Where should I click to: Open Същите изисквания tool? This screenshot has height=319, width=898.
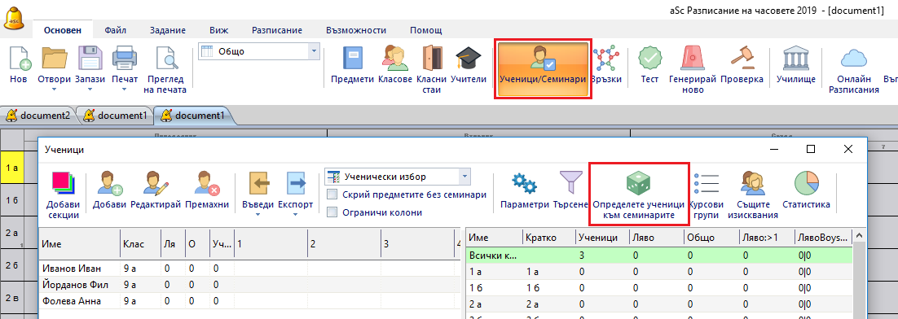(x=752, y=195)
